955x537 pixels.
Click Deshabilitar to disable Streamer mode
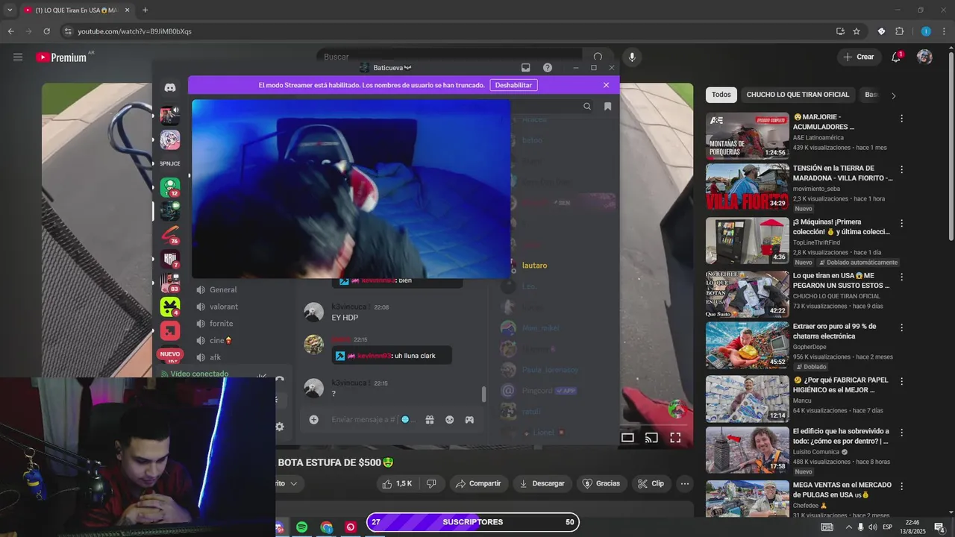point(513,85)
